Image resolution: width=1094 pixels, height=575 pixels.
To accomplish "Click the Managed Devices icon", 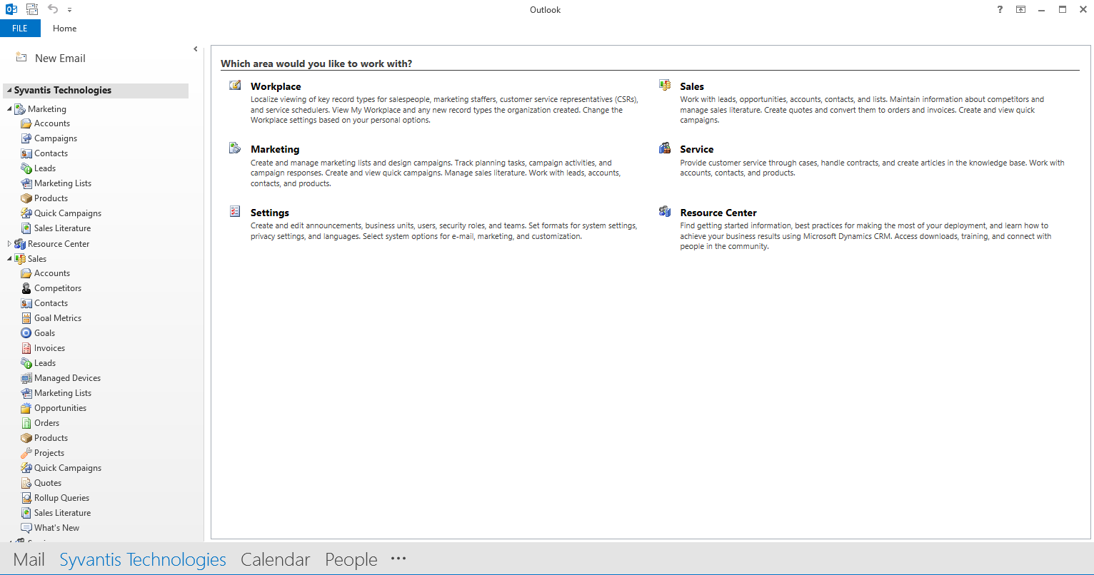I will 26,378.
